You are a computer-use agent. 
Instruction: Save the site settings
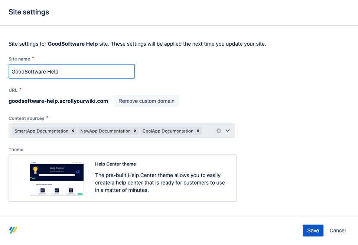[x=313, y=231]
